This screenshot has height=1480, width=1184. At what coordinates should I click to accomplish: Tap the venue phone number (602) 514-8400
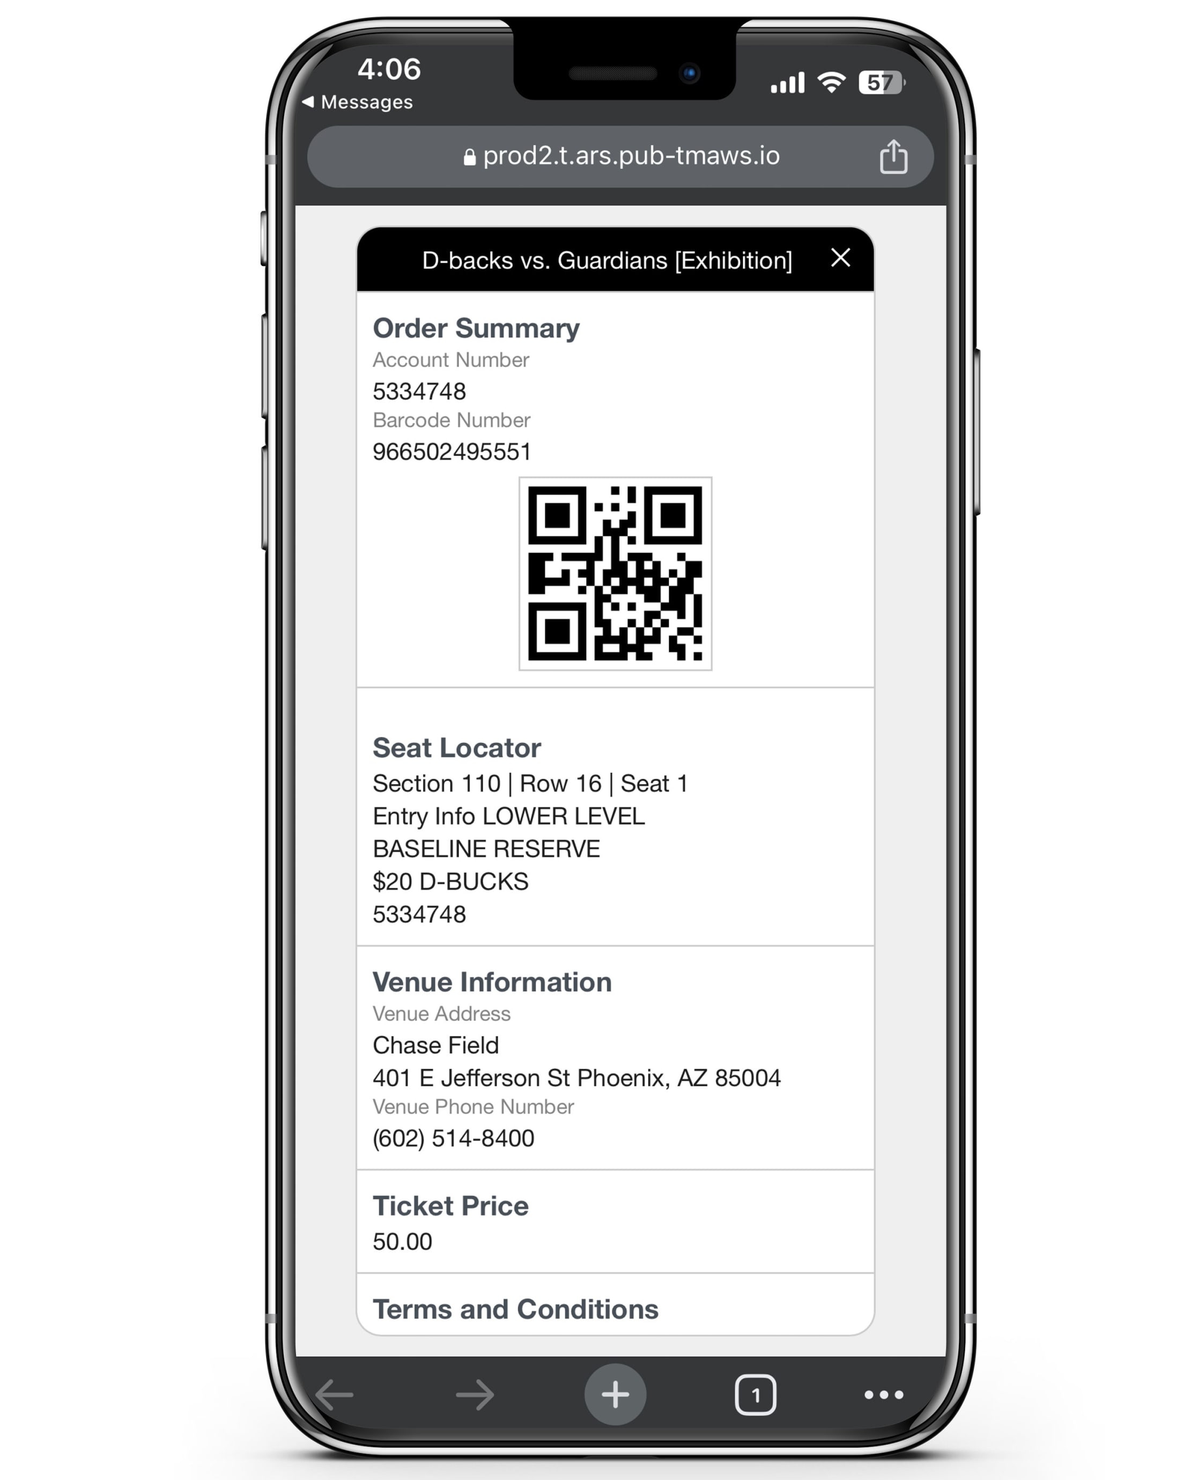(x=454, y=1139)
